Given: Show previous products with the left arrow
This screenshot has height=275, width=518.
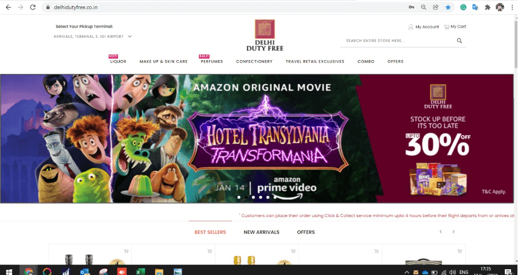Looking at the screenshot, I should point(441,232).
